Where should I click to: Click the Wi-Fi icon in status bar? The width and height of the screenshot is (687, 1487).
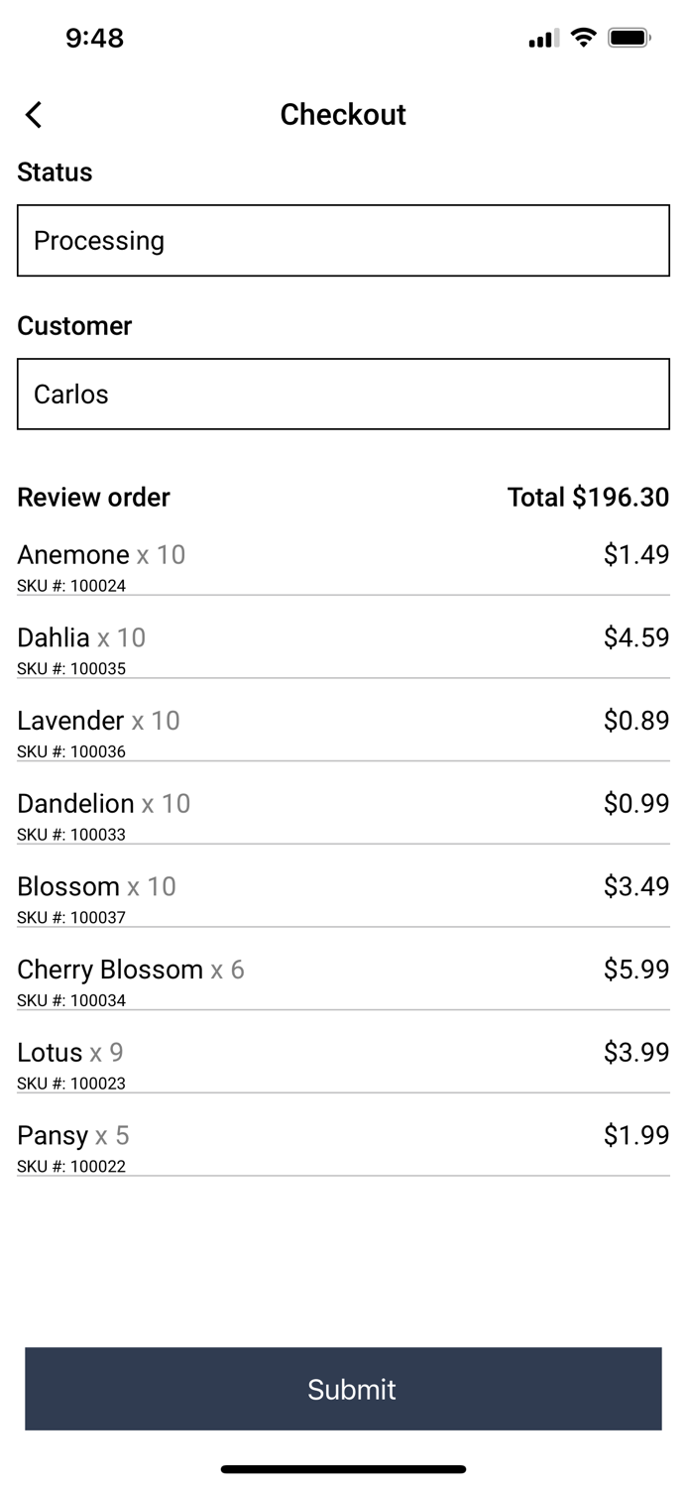click(x=583, y=37)
